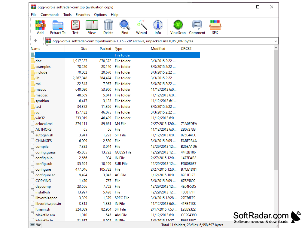The width and height of the screenshot is (308, 231).
Task: Go up one folder level arrow
Action: click(x=35, y=41)
